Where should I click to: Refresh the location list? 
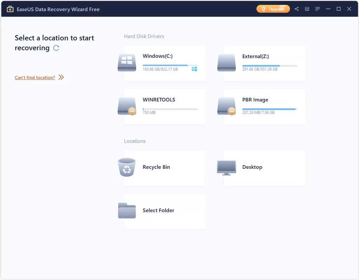(56, 48)
